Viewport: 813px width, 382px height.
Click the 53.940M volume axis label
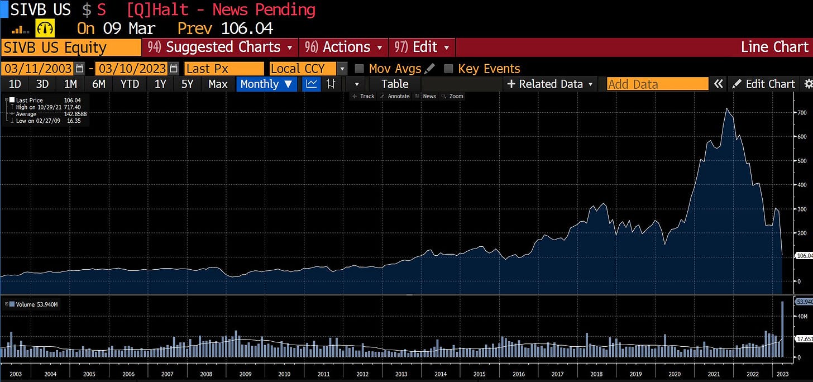[x=804, y=302]
